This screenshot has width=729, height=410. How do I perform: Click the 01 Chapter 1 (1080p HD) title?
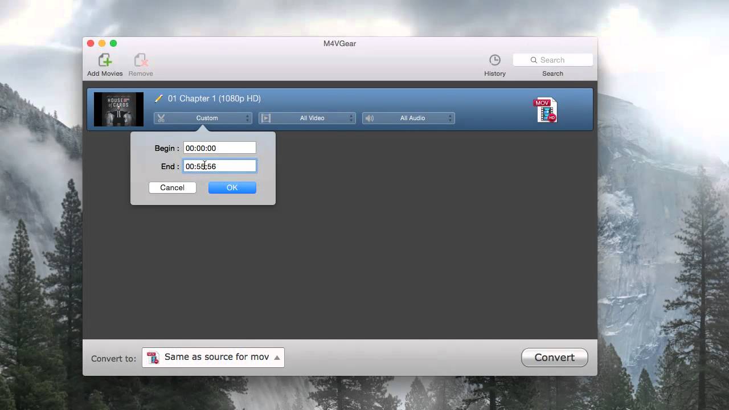pos(214,99)
